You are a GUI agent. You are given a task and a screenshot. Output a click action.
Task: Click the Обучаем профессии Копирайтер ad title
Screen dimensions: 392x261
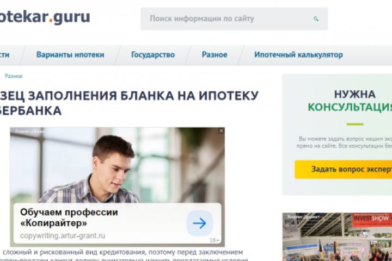click(x=69, y=217)
